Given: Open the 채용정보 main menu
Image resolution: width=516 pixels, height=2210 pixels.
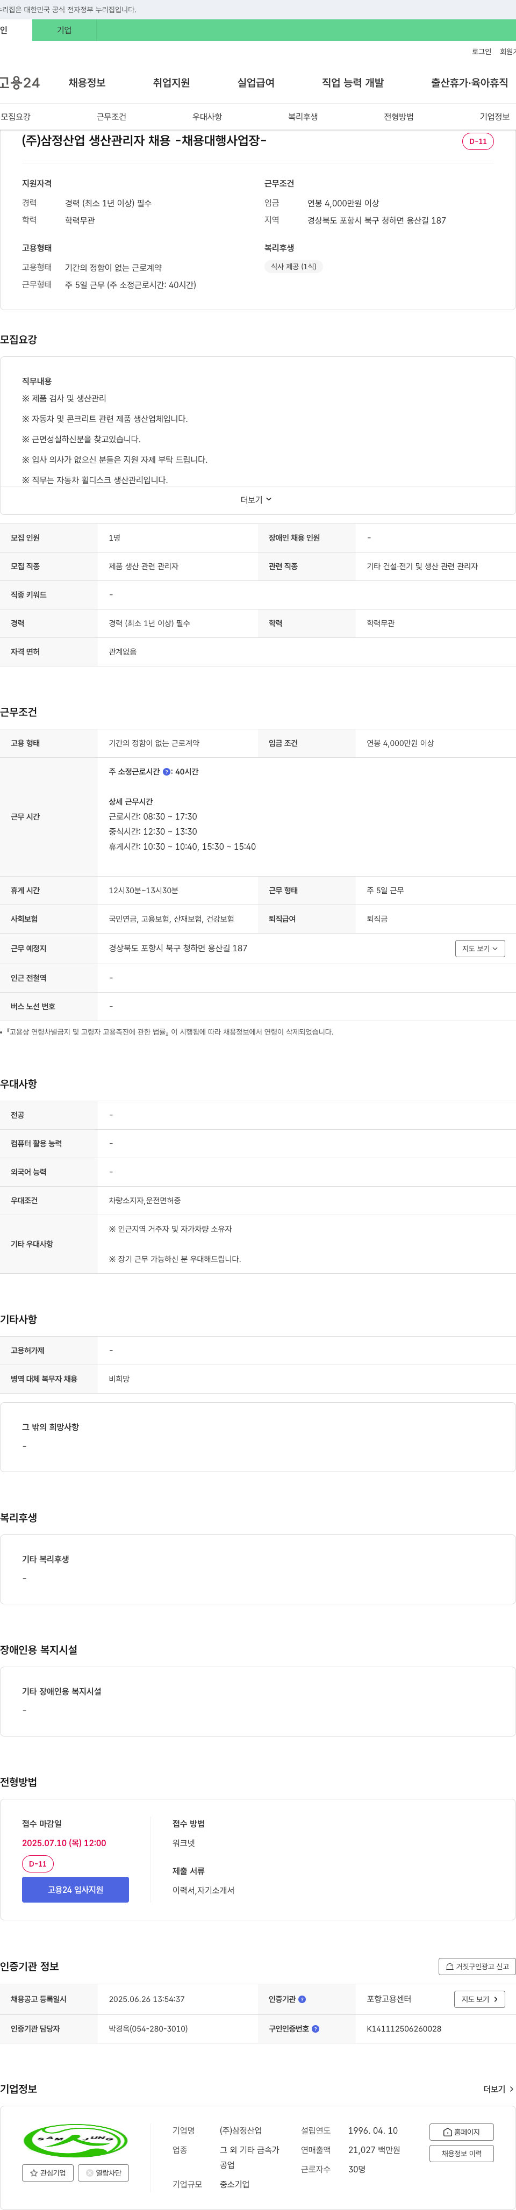Looking at the screenshot, I should tap(87, 82).
